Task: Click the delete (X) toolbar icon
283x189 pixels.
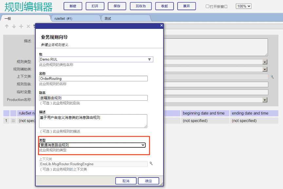Action: tap(28, 27)
